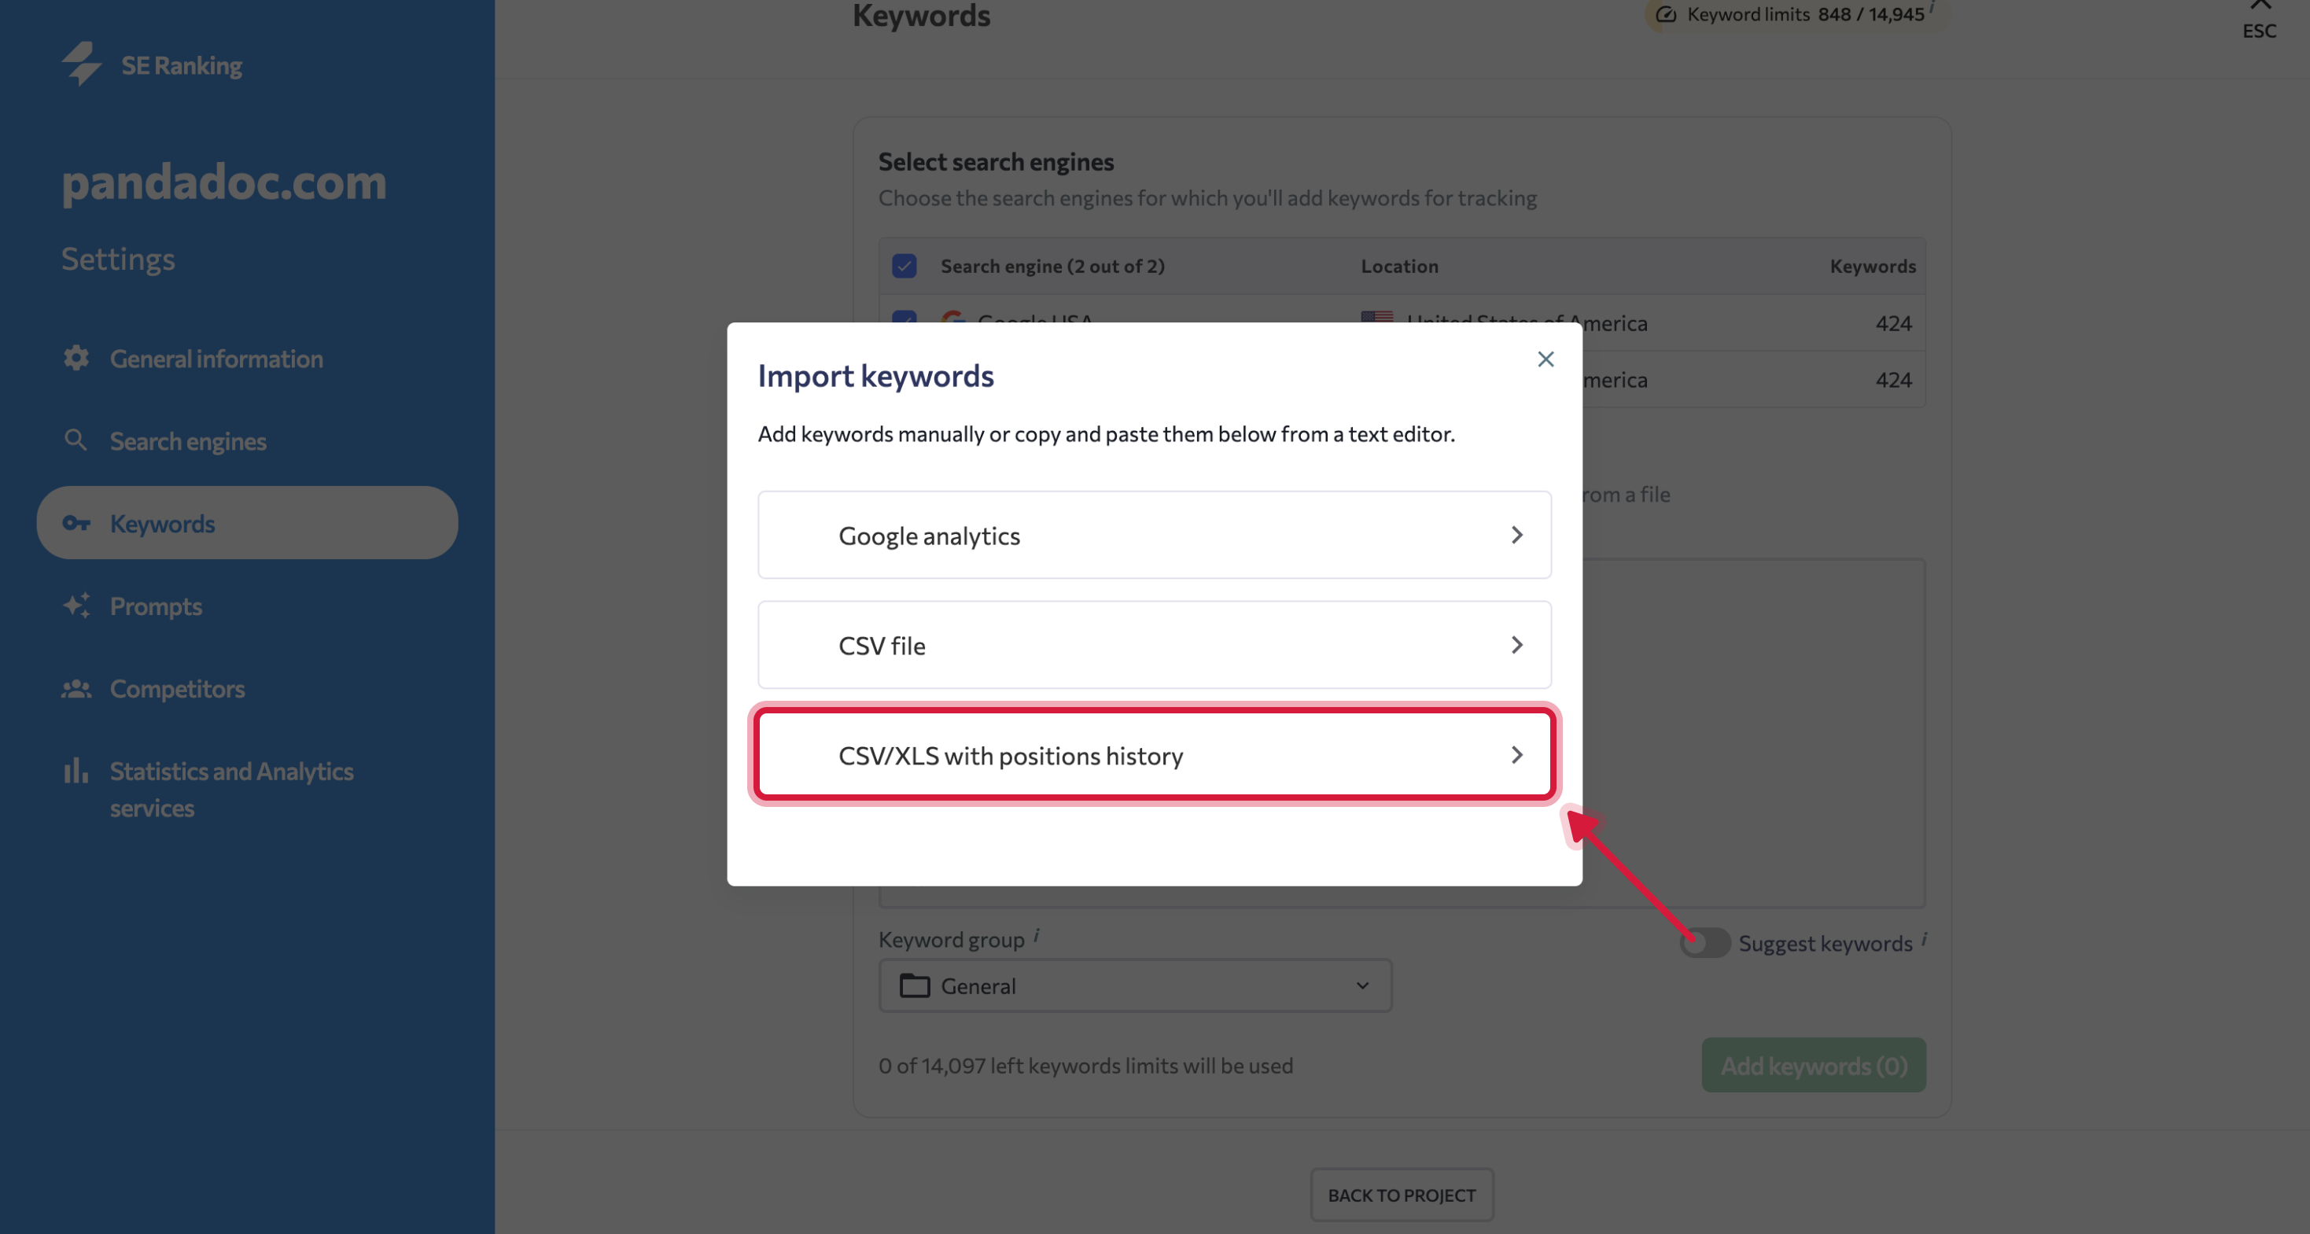Open General information settings gear
This screenshot has width=2310, height=1234.
[76, 357]
